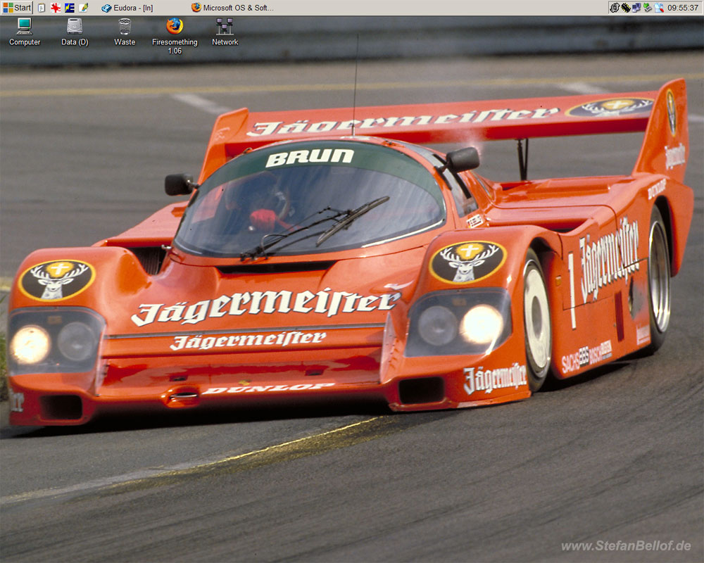The width and height of the screenshot is (704, 563).
Task: Click the pencil-and-paper quick launch icon
Action: 84,8
